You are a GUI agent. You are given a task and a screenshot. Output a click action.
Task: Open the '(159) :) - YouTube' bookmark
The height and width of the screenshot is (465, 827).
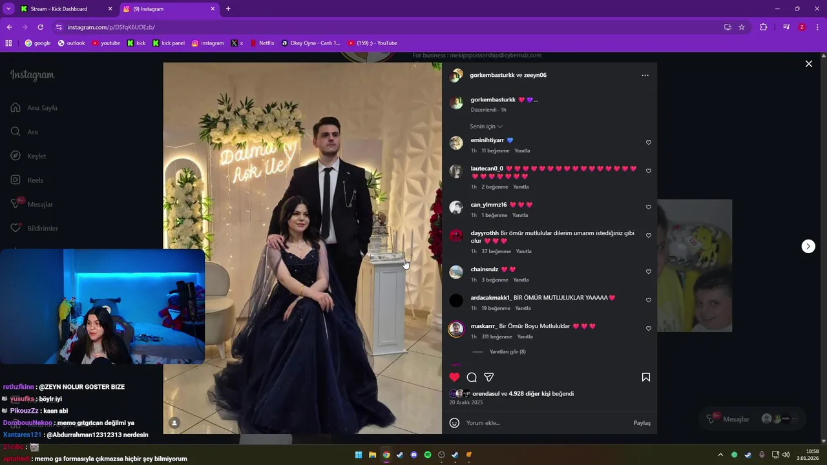372,43
